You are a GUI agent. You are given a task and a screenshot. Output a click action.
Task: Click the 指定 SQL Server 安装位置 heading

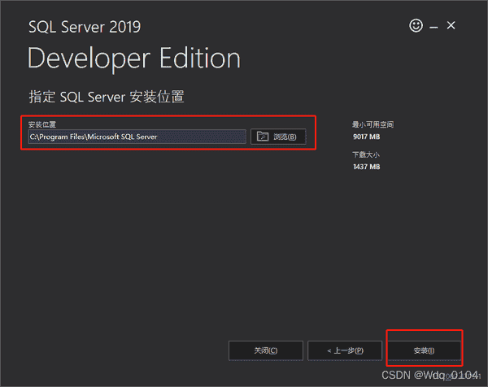(x=107, y=98)
